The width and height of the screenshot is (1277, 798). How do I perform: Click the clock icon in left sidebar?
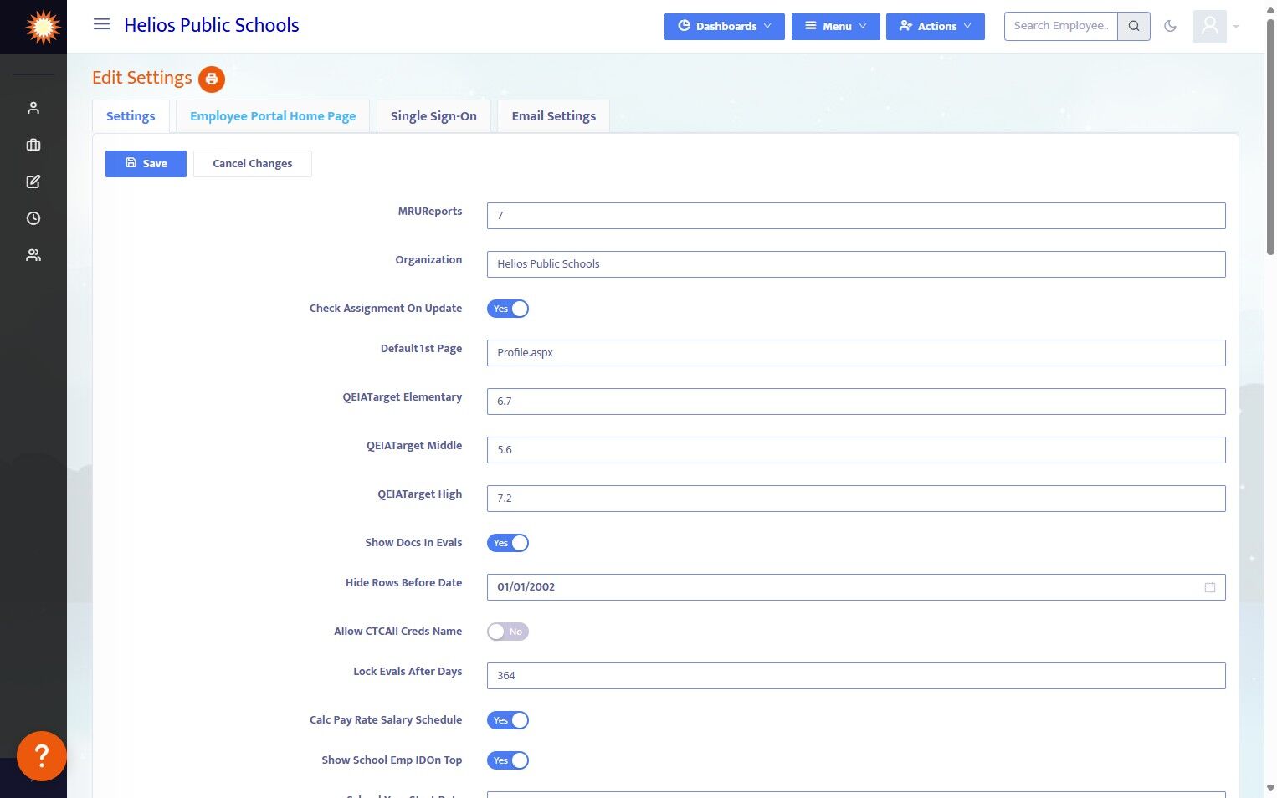[33, 218]
